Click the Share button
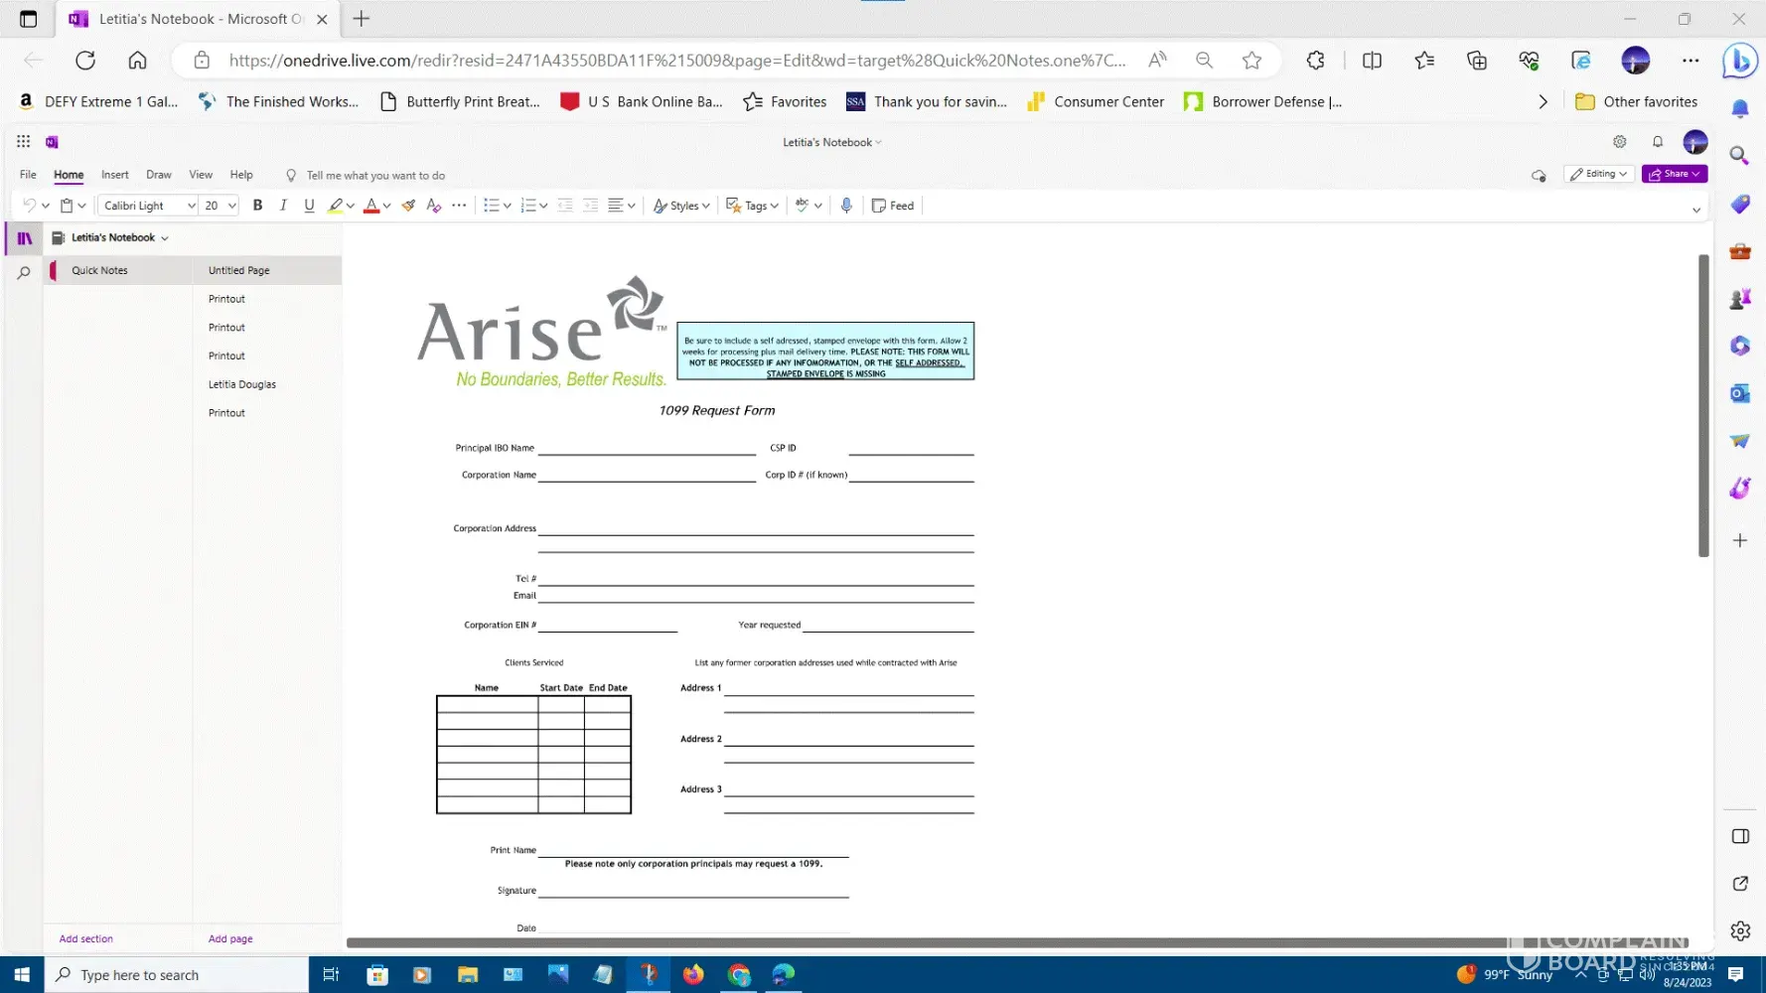 [1674, 174]
